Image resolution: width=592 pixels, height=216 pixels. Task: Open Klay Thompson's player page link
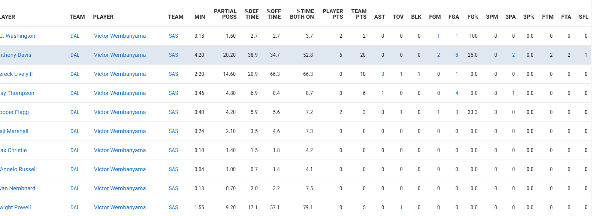17,93
